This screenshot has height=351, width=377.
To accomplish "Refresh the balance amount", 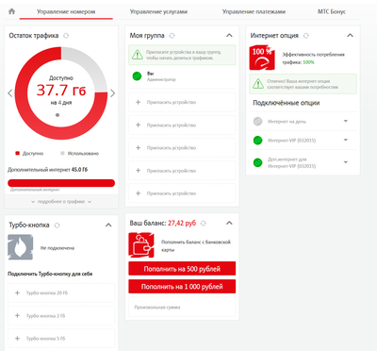I will (x=204, y=224).
